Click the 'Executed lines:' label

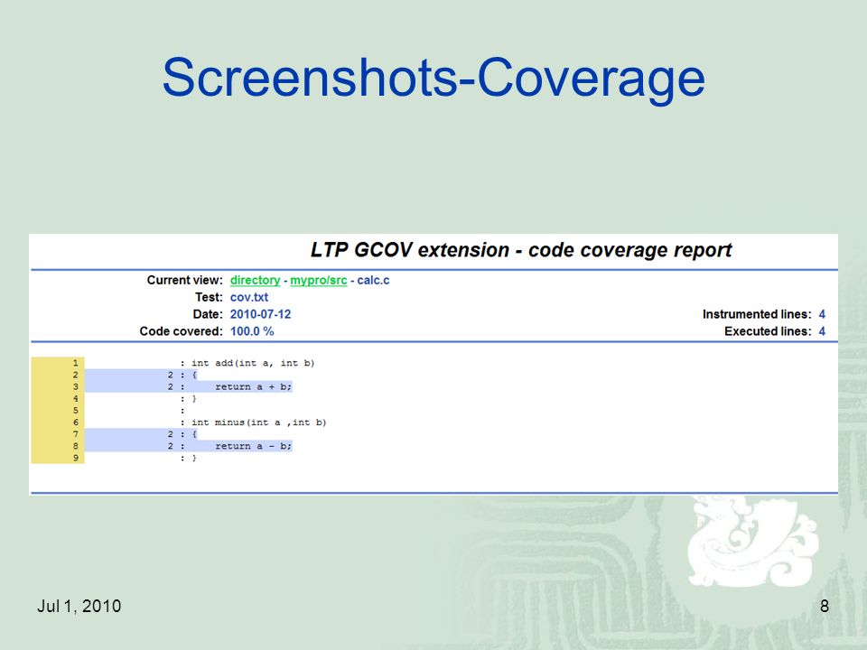(x=768, y=331)
